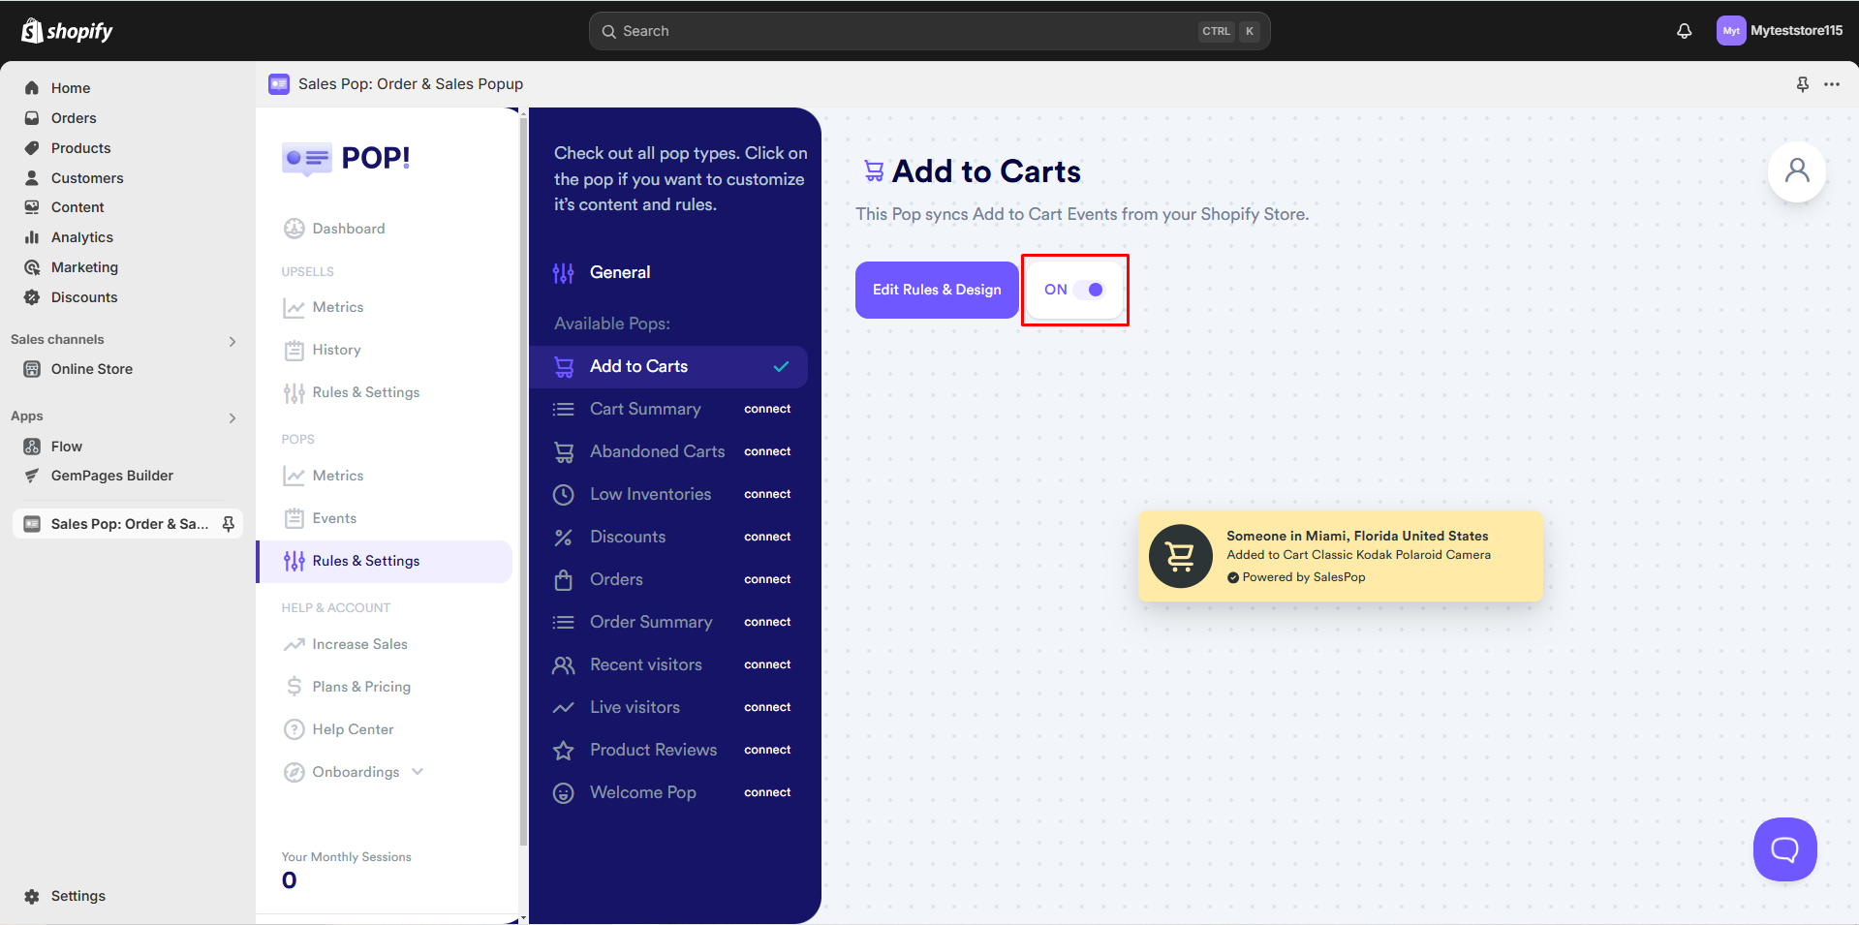Click the General sliders icon
Image resolution: width=1859 pixels, height=925 pixels.
click(563, 273)
